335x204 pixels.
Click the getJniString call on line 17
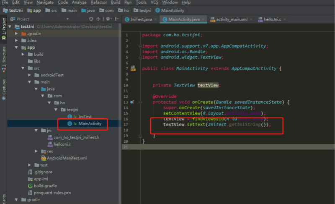tap(245, 125)
